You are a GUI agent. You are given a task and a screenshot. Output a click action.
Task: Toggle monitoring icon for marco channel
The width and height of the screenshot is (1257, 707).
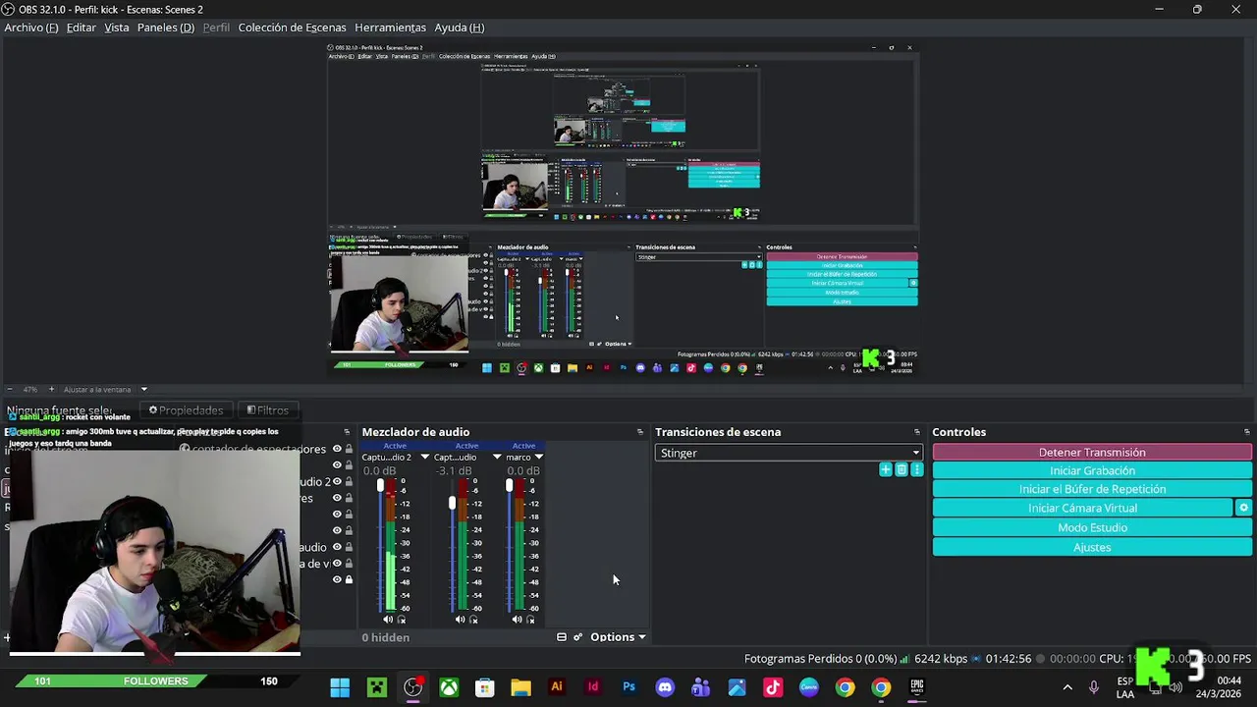530,620
